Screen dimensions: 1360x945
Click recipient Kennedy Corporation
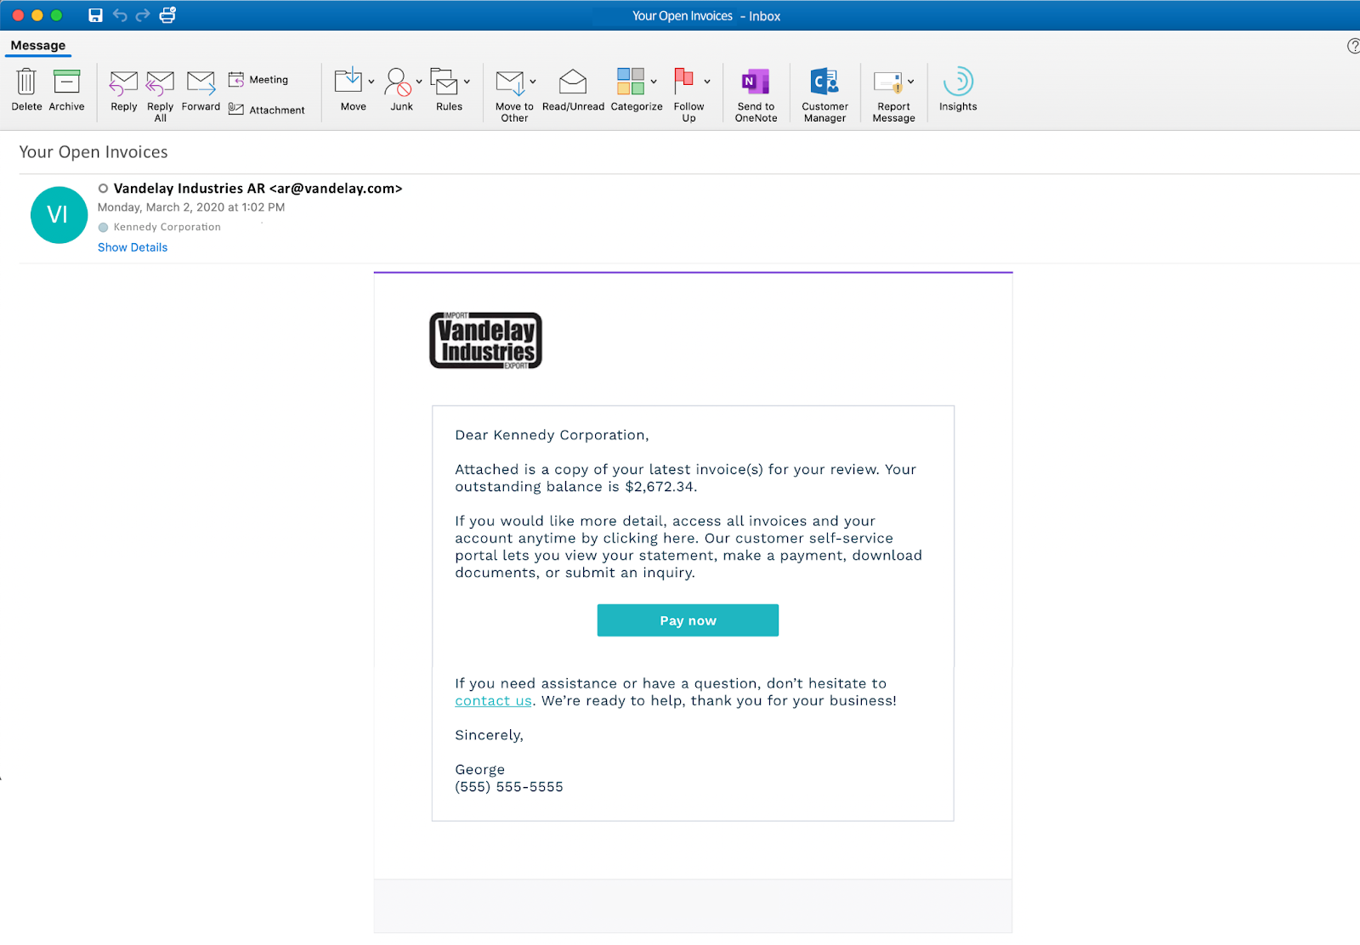[x=167, y=227]
